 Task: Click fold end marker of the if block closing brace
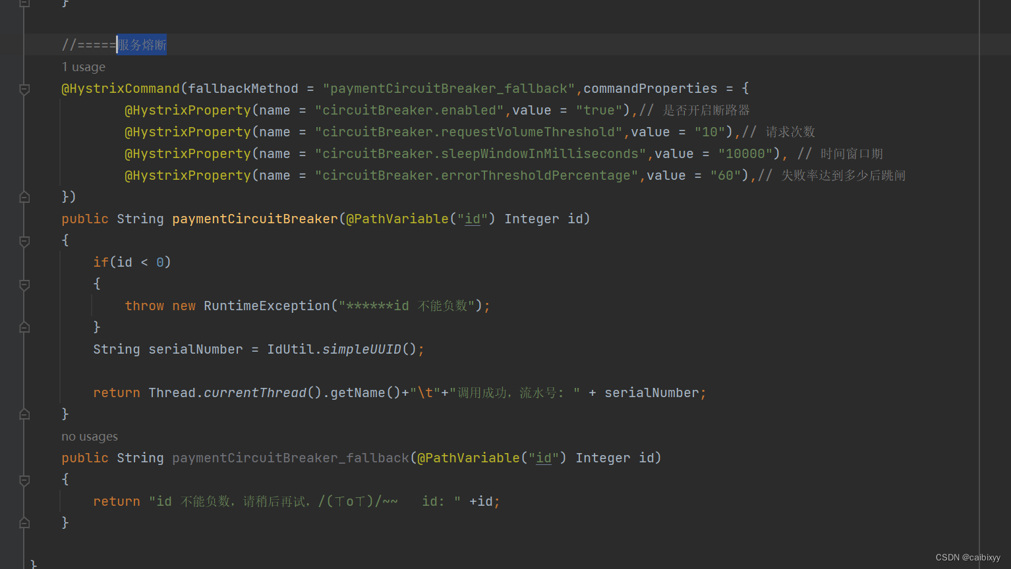(x=24, y=327)
